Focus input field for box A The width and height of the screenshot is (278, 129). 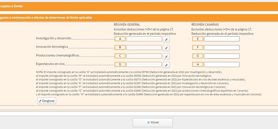click(144, 39)
